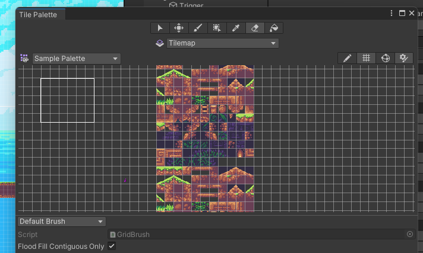Screen dimensions: 423x253
Task: Open object picker for GridBrush script
Action: click(410, 235)
